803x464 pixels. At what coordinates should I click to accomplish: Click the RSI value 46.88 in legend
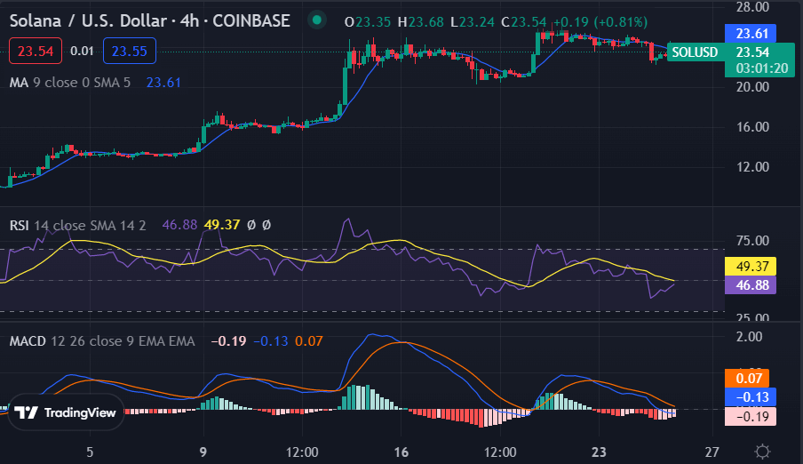(x=179, y=225)
